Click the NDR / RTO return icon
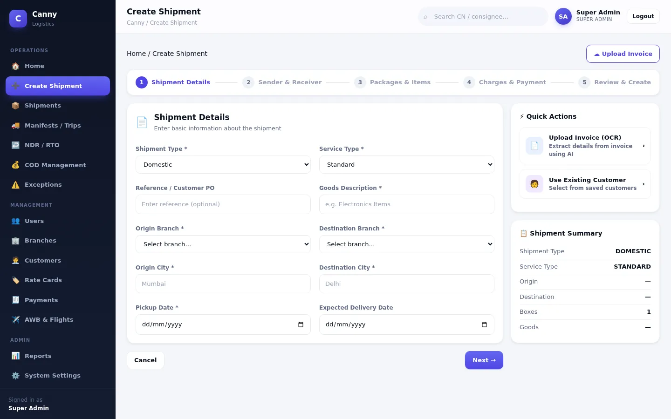Image resolution: width=671 pixels, height=419 pixels. (15, 145)
